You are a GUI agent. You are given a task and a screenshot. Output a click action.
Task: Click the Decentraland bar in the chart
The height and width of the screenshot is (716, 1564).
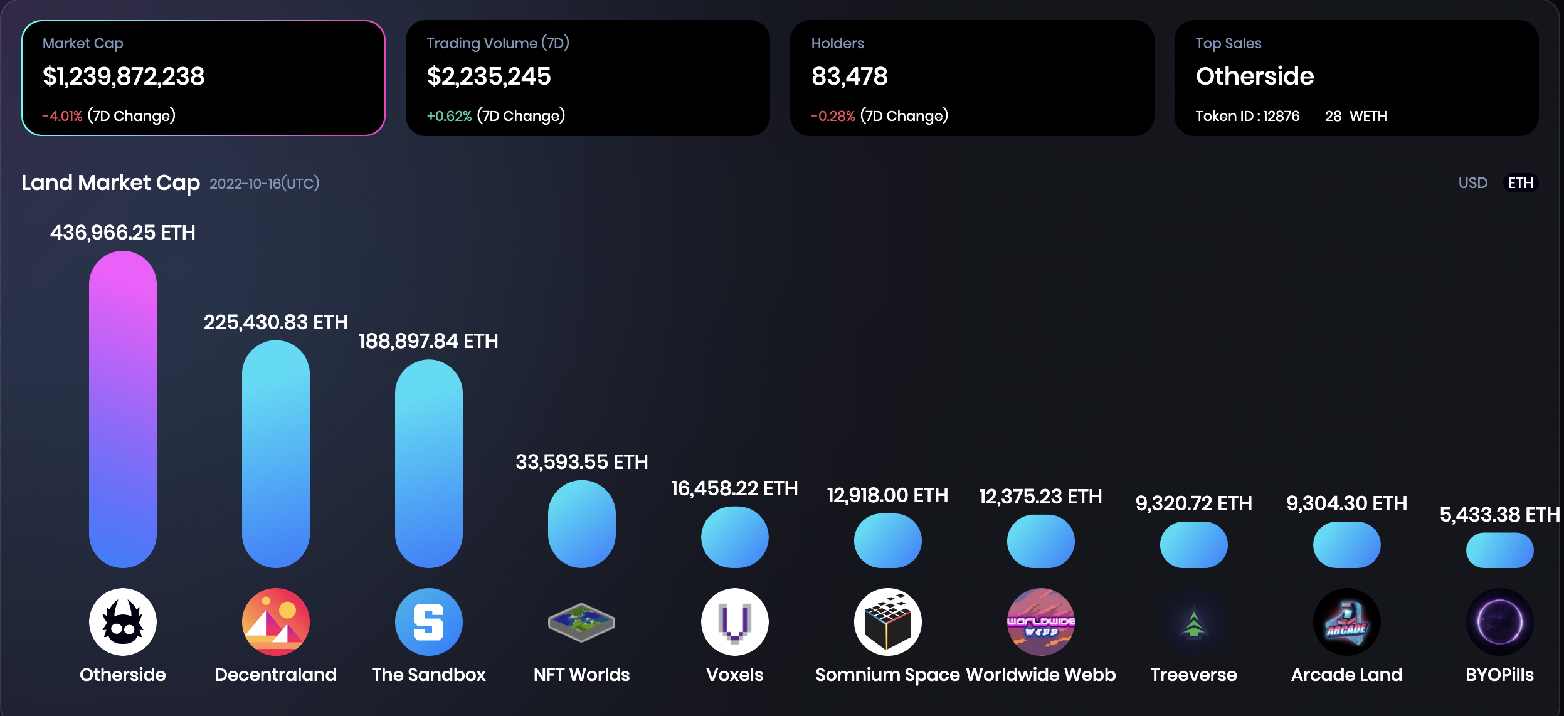[276, 454]
